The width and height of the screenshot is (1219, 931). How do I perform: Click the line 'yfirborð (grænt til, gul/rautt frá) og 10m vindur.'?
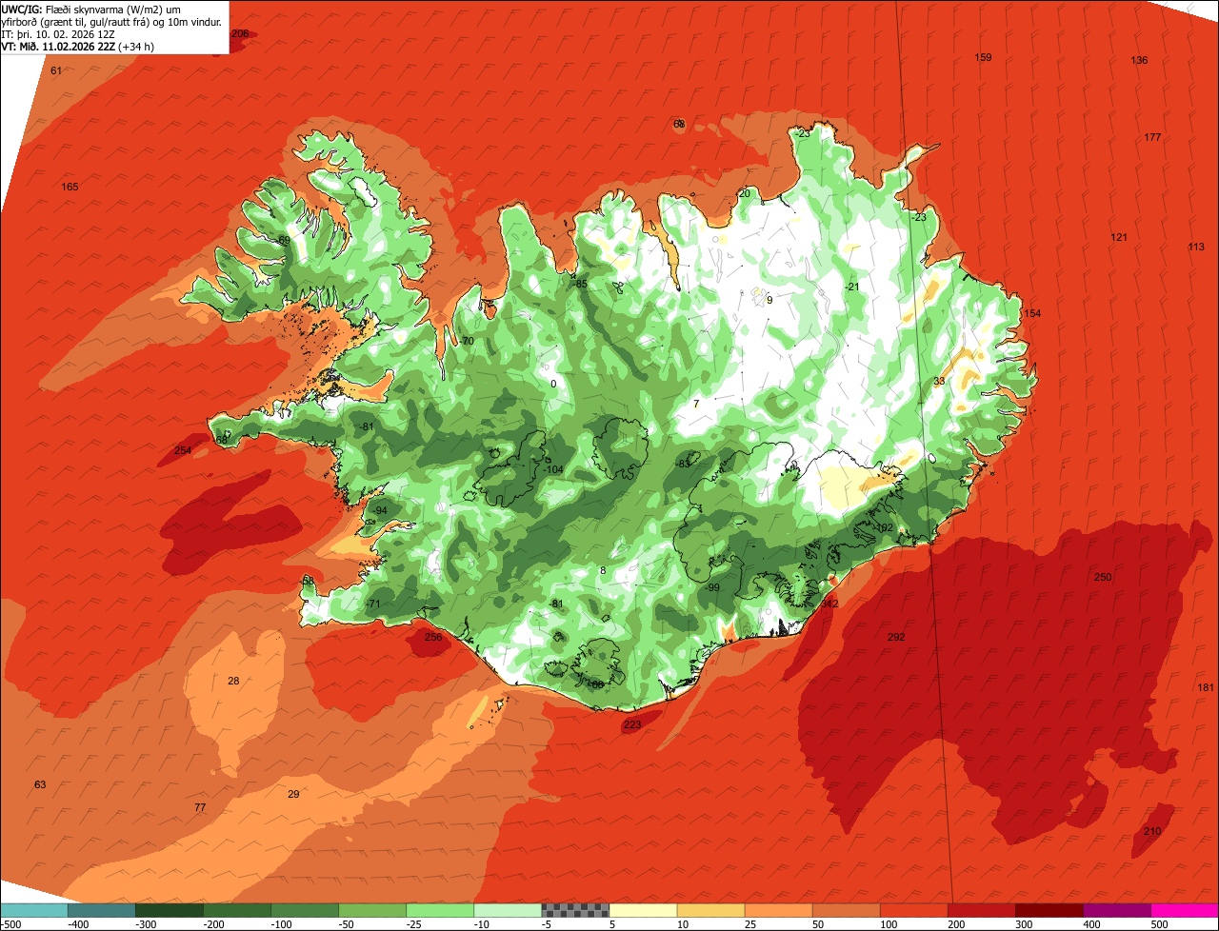(x=113, y=21)
